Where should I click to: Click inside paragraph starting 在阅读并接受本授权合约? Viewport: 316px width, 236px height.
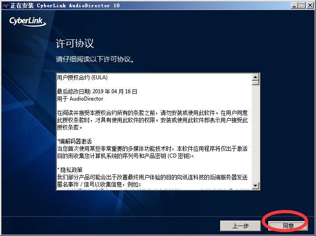pos(153,120)
